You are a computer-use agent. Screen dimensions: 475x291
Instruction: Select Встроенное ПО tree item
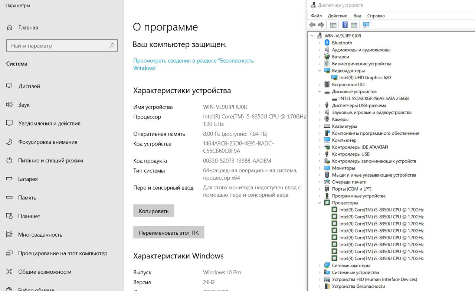point(348,84)
